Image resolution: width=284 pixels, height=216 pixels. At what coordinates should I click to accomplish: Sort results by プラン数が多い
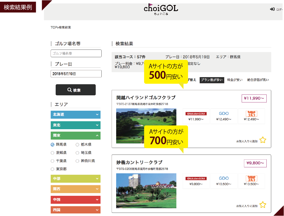pyautogui.click(x=212, y=80)
